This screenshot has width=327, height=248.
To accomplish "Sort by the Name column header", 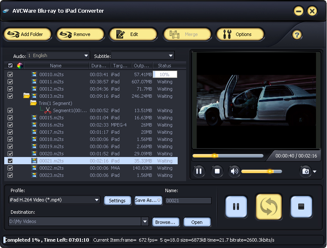I will (56, 66).
